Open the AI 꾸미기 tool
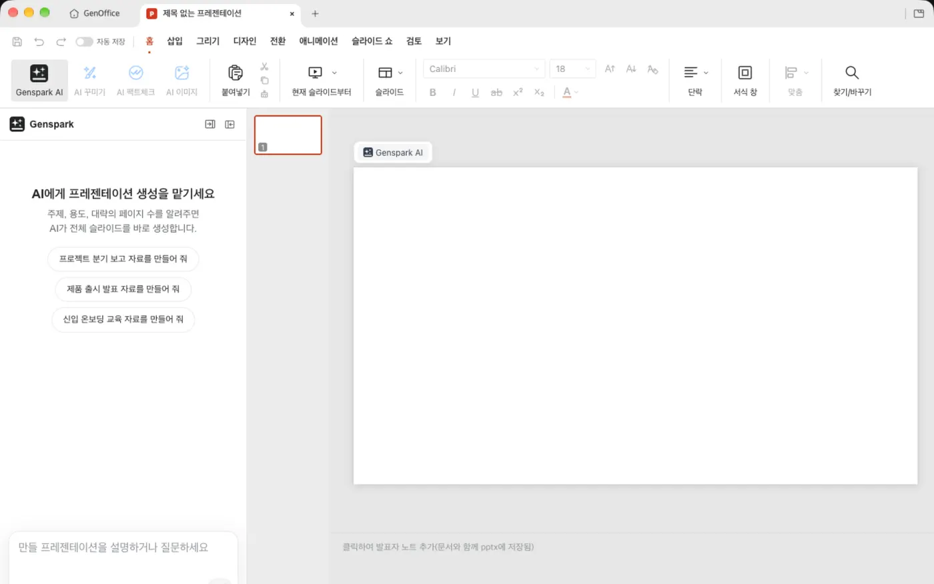Image resolution: width=934 pixels, height=584 pixels. click(89, 80)
